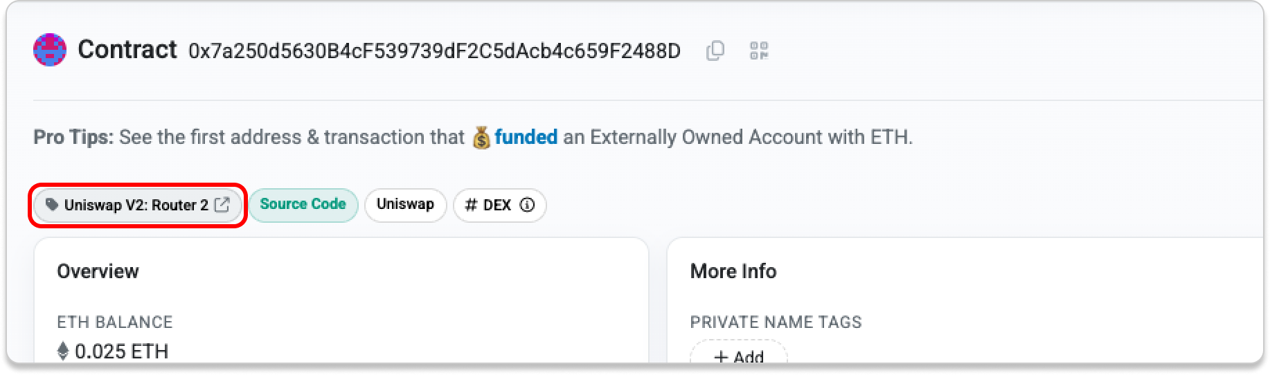Copy the contract address to clipboard
The image size is (1270, 375).
[x=715, y=51]
